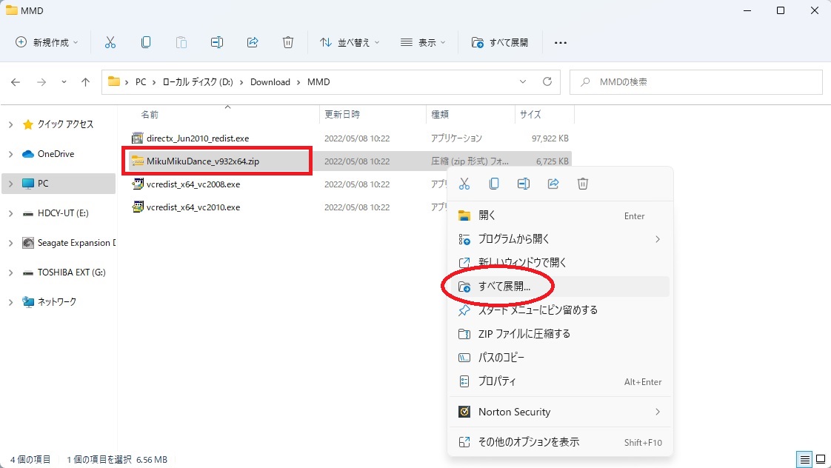The image size is (831, 468).
Task: Click the Delete trash icon in the top toolbar
Action: tap(288, 42)
